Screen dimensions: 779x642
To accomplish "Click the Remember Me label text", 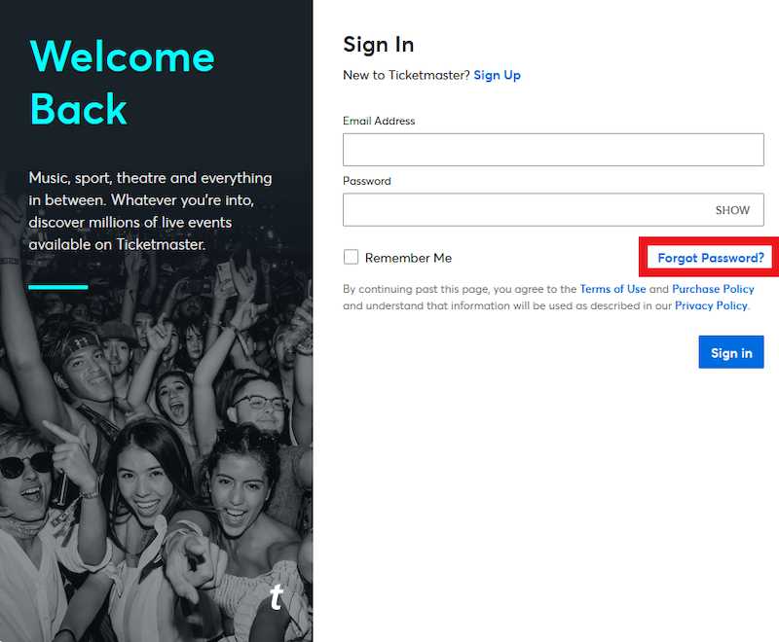I will pyautogui.click(x=408, y=258).
